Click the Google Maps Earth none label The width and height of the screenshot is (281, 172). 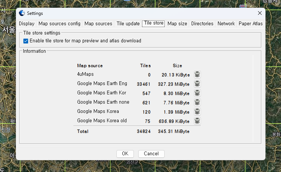pos(103,102)
